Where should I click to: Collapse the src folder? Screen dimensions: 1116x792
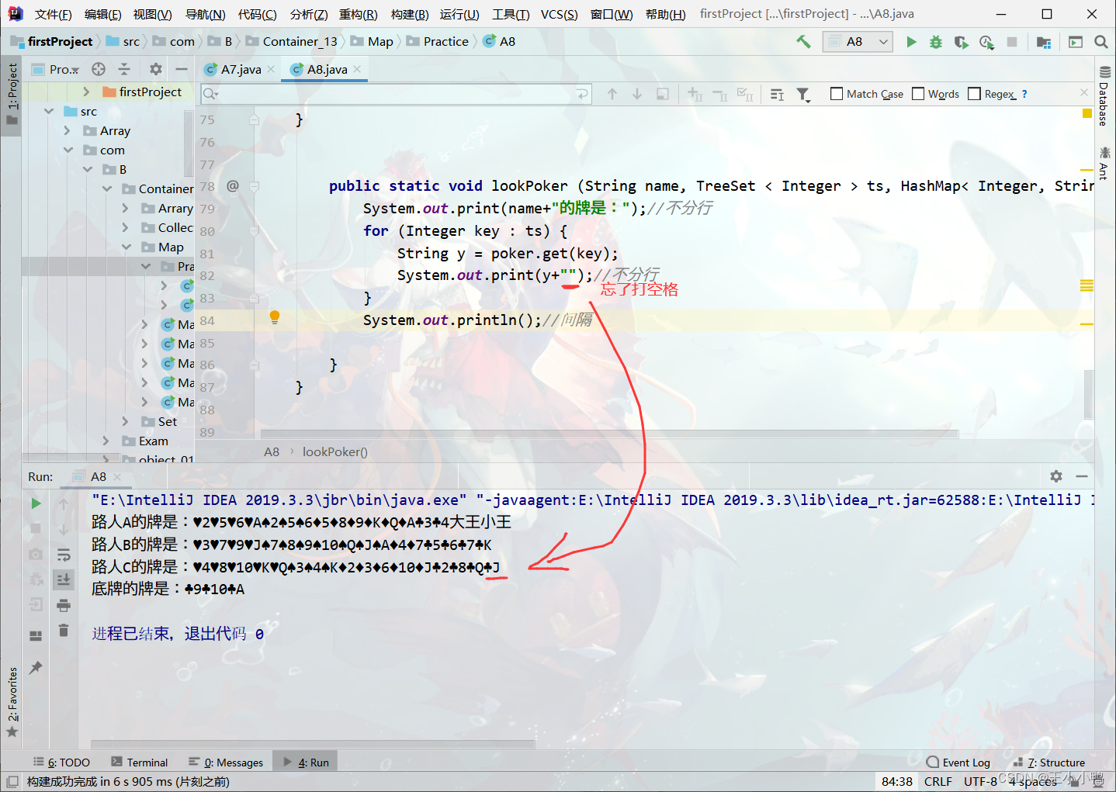pyautogui.click(x=49, y=112)
